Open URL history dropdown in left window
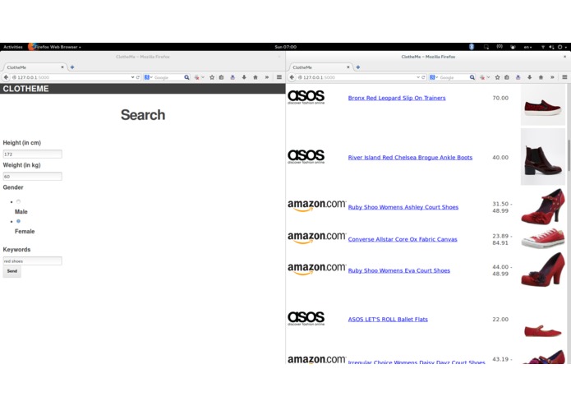 coord(132,77)
